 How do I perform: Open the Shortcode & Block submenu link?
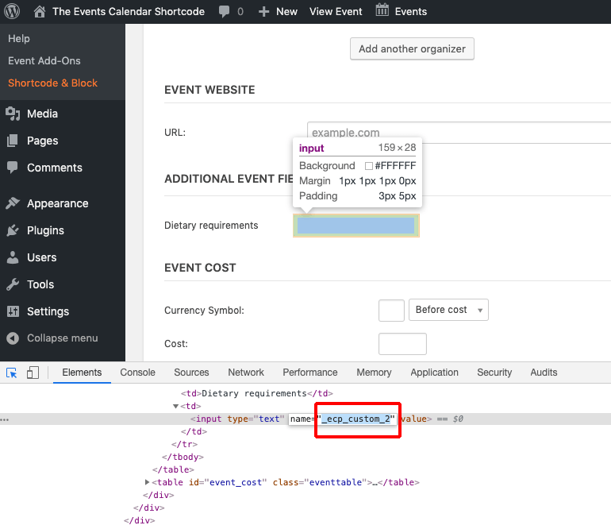52,83
